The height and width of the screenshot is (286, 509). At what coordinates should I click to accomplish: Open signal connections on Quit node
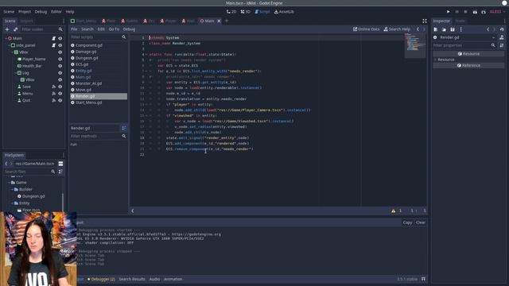tap(54, 100)
